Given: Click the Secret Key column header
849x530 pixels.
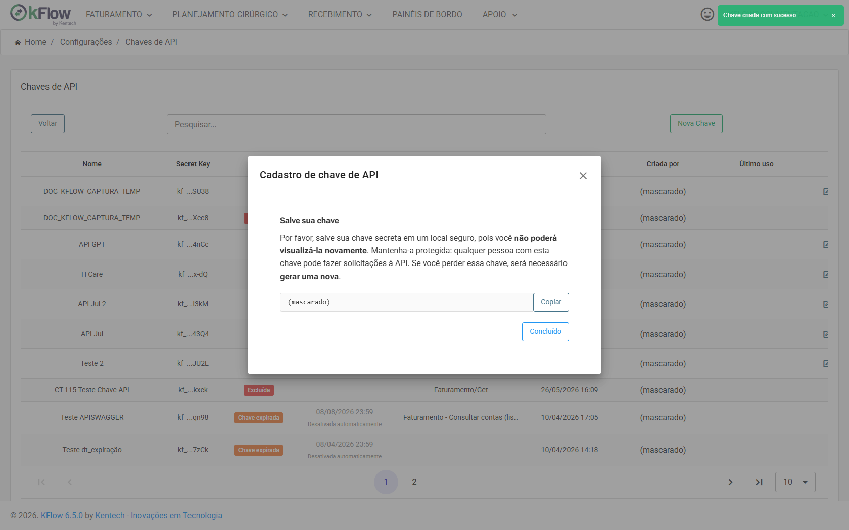Looking at the screenshot, I should (193, 164).
